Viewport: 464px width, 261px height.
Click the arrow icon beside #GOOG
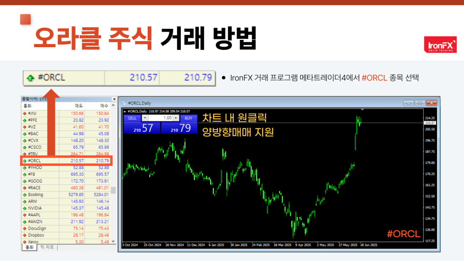25,181
